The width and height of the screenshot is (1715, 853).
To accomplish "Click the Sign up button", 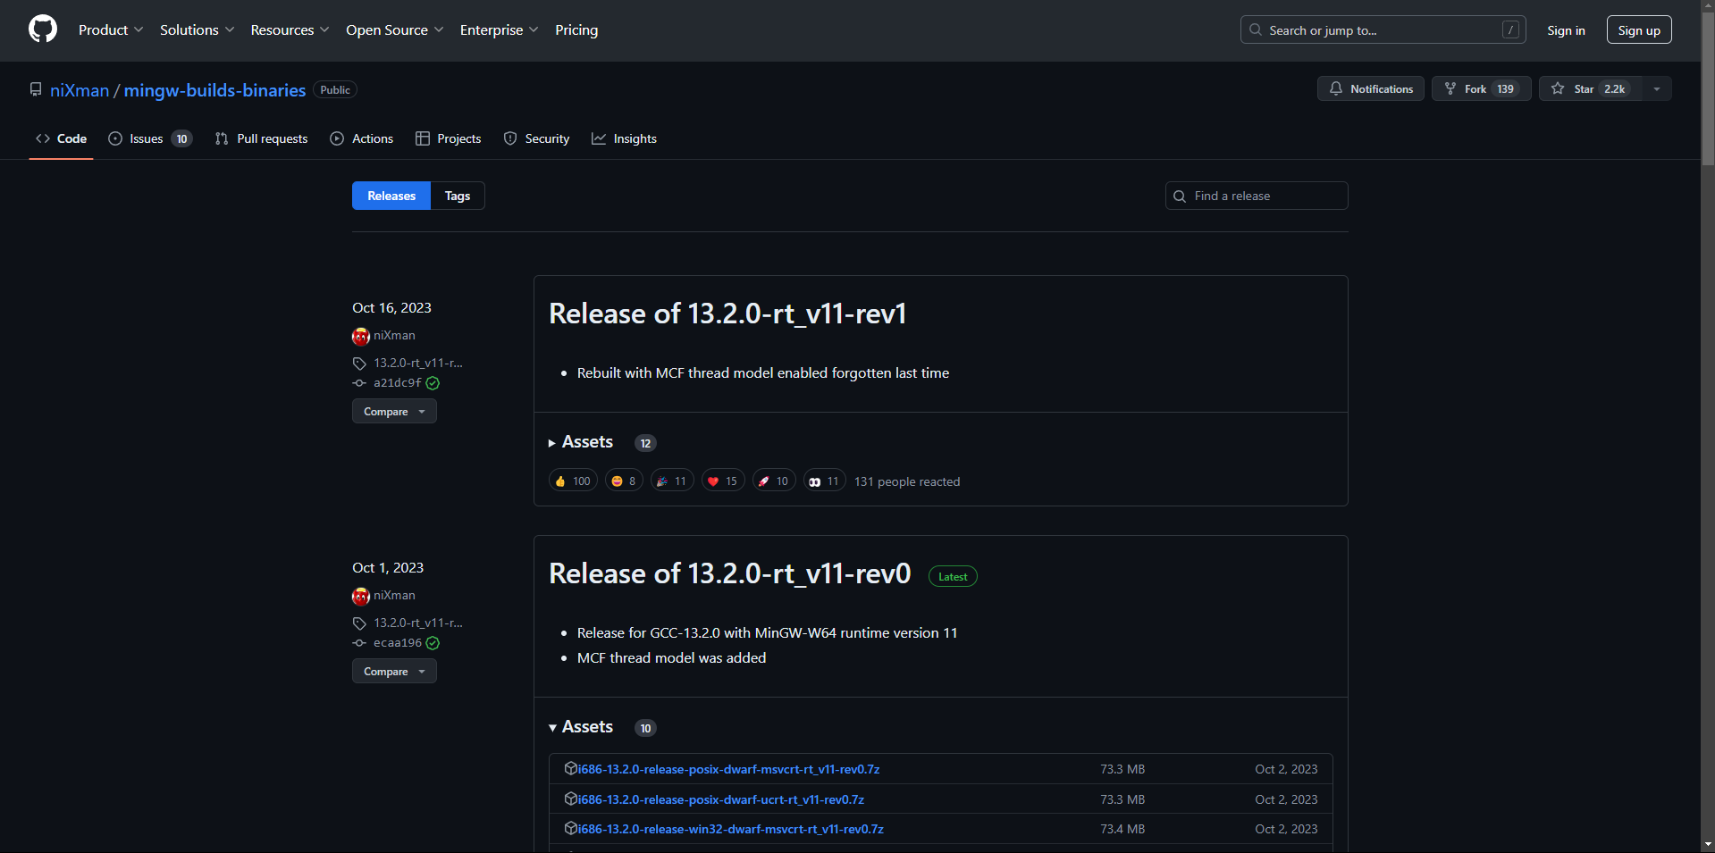I will click(1639, 29).
